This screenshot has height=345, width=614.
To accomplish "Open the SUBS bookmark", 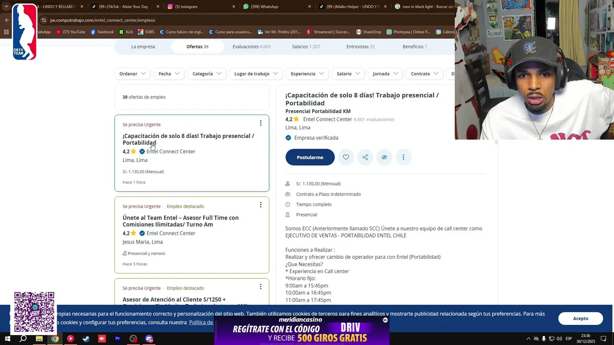I will (x=146, y=32).
